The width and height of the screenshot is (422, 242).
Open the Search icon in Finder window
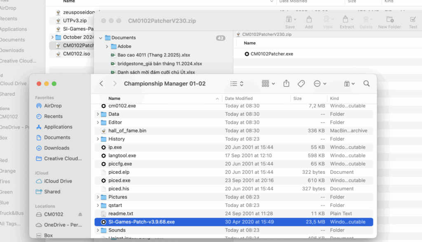(366, 83)
